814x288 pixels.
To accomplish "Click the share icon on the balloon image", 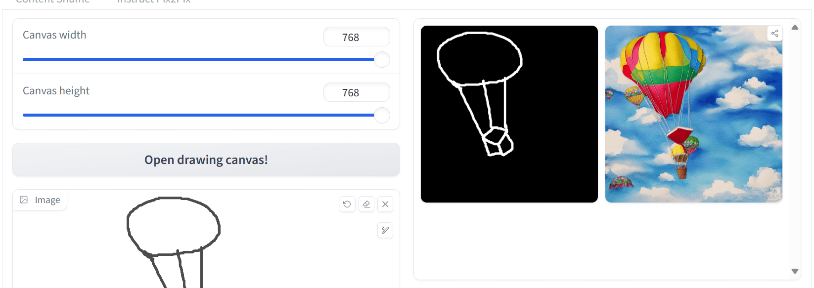I will click(x=775, y=33).
